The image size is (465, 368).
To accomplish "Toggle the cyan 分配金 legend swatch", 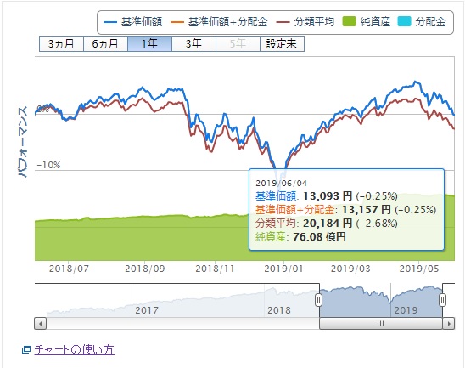I will pos(404,22).
